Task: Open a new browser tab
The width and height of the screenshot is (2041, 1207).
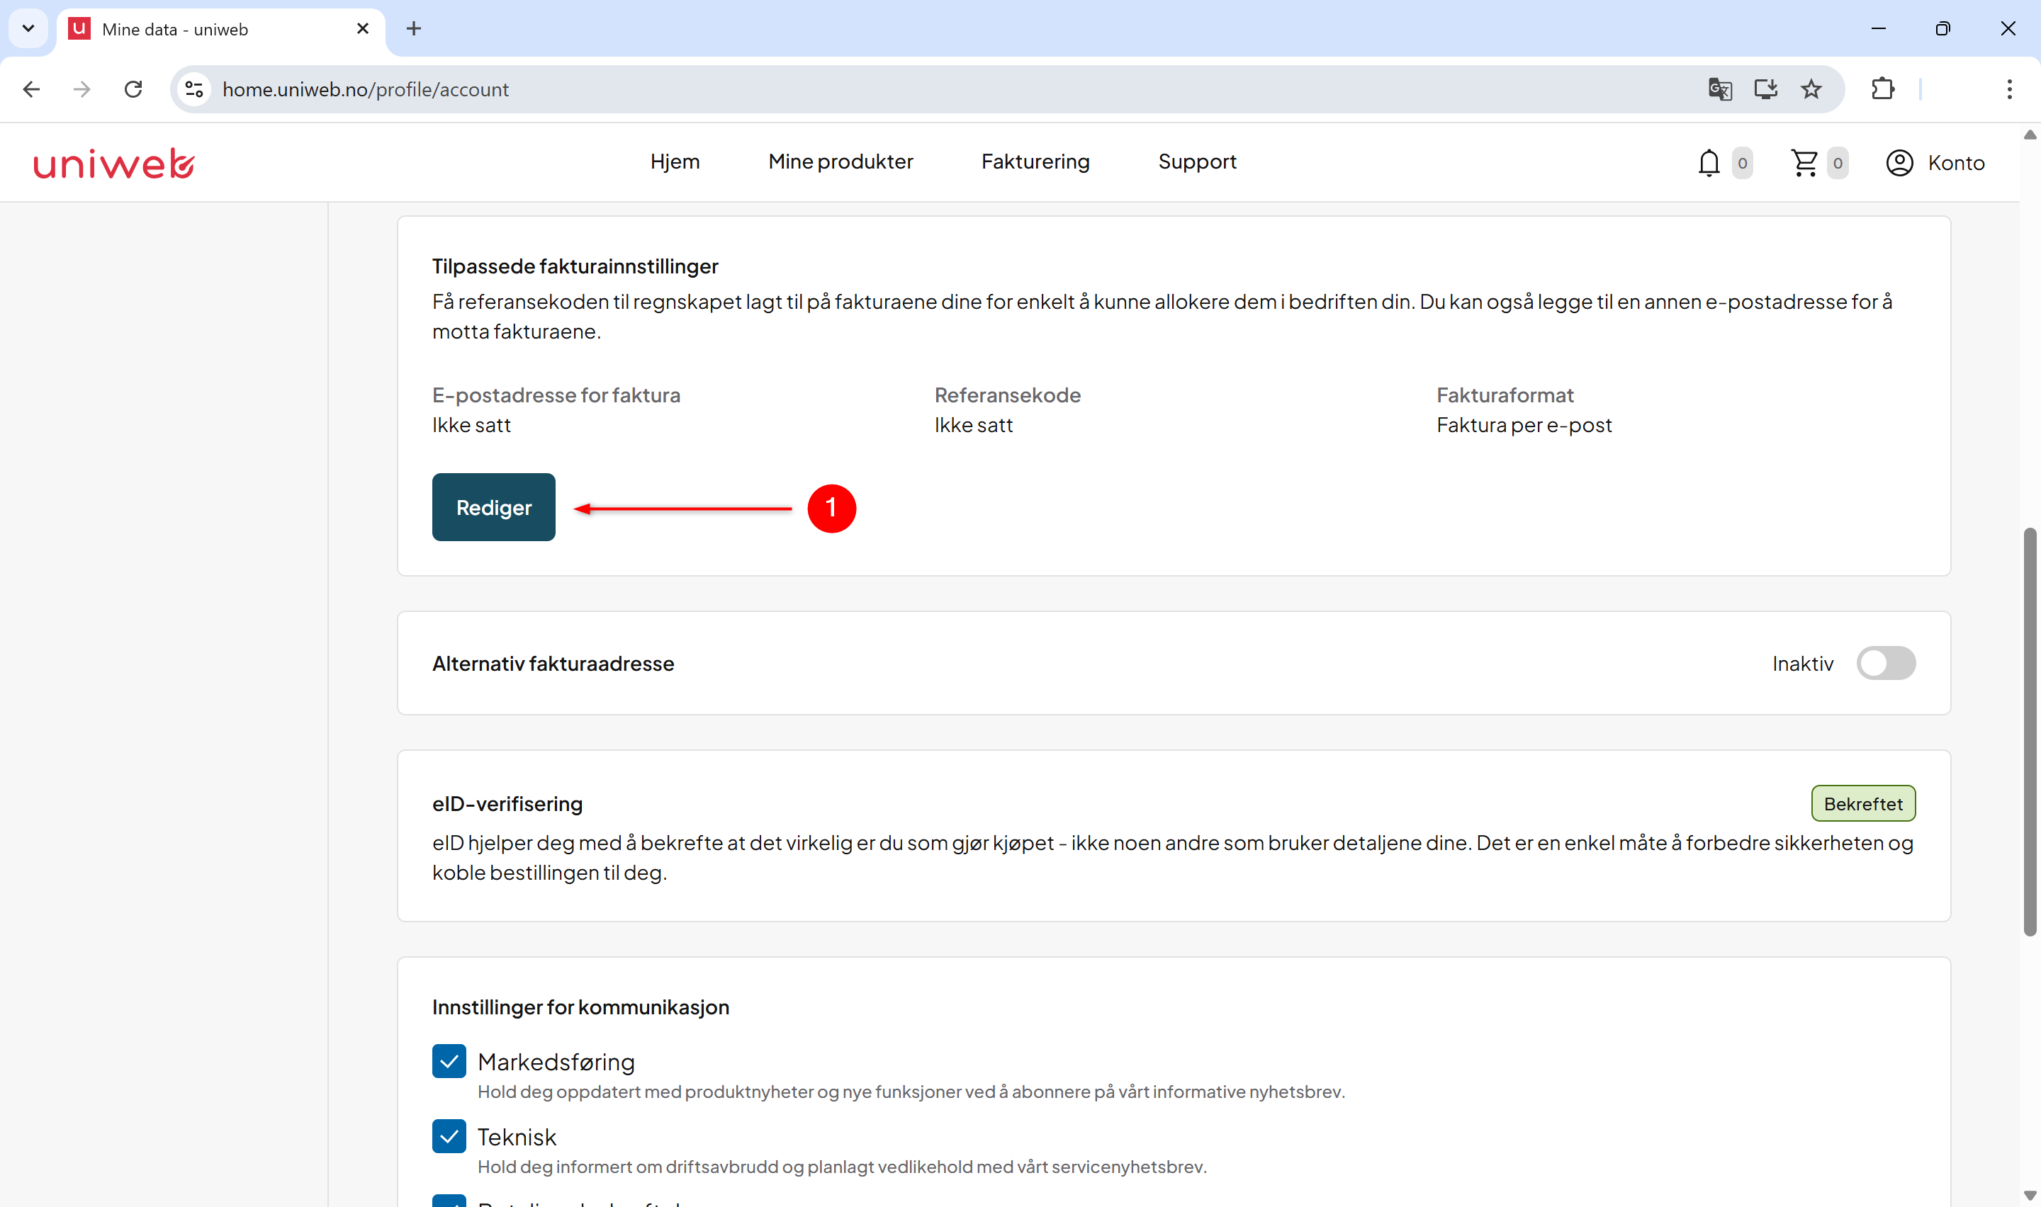Action: (414, 29)
